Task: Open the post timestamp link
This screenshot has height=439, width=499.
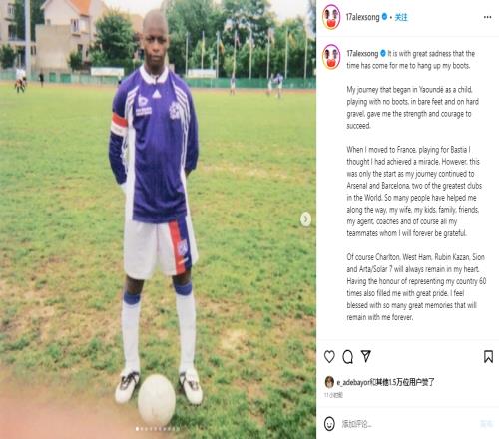Action: 333,395
